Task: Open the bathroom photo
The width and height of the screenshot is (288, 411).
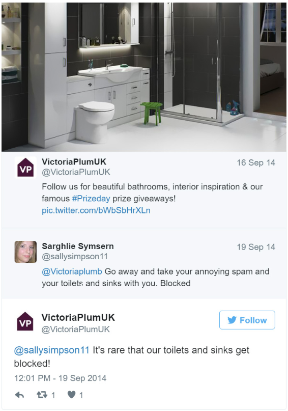Action: [143, 77]
